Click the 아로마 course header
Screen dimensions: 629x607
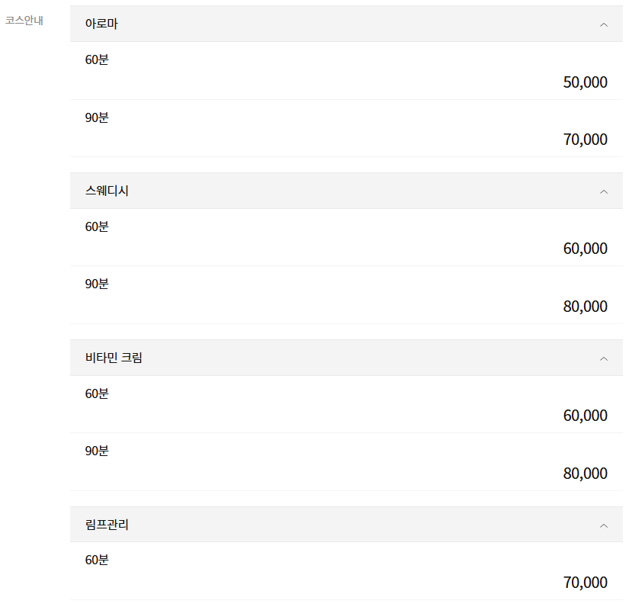coord(102,24)
